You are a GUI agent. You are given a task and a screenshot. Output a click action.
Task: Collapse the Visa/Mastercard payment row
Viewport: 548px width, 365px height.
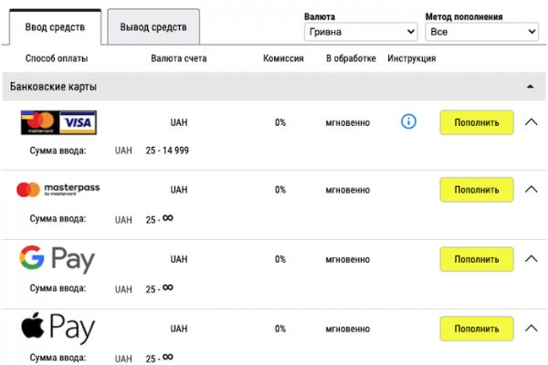(532, 121)
